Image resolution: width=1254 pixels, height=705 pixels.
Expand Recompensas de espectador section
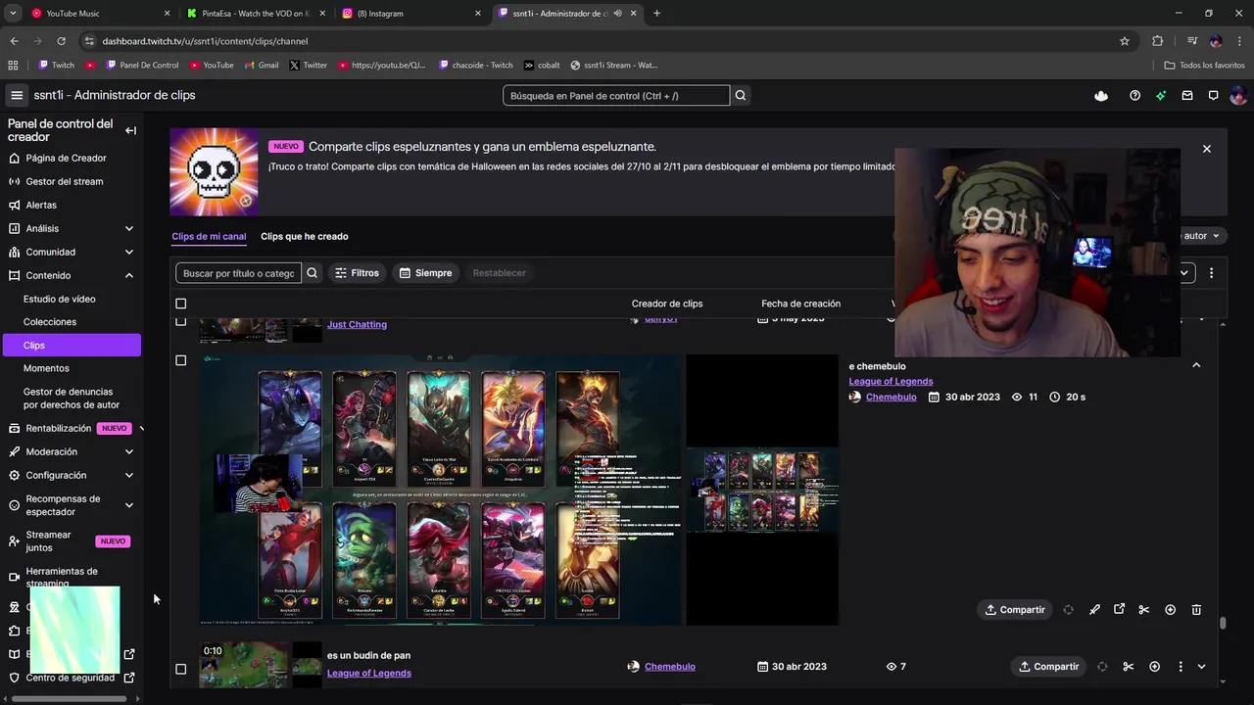[129, 505]
